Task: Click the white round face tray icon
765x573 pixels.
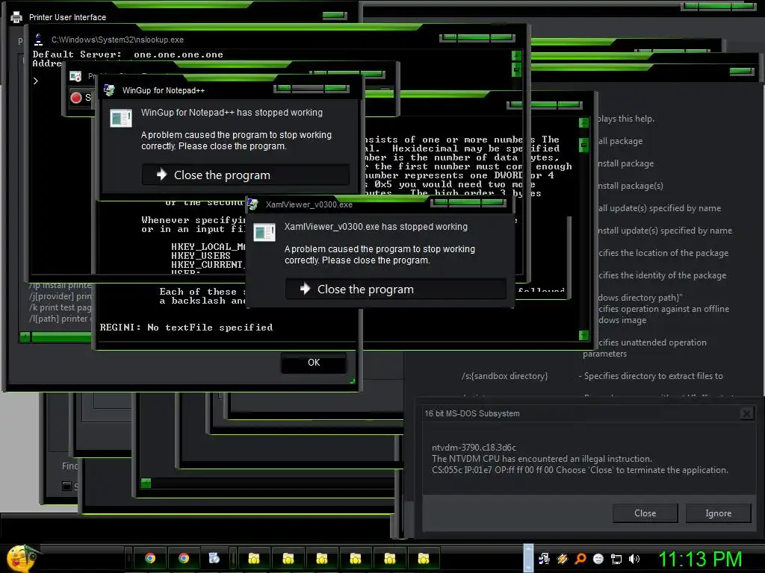Action: click(x=598, y=559)
